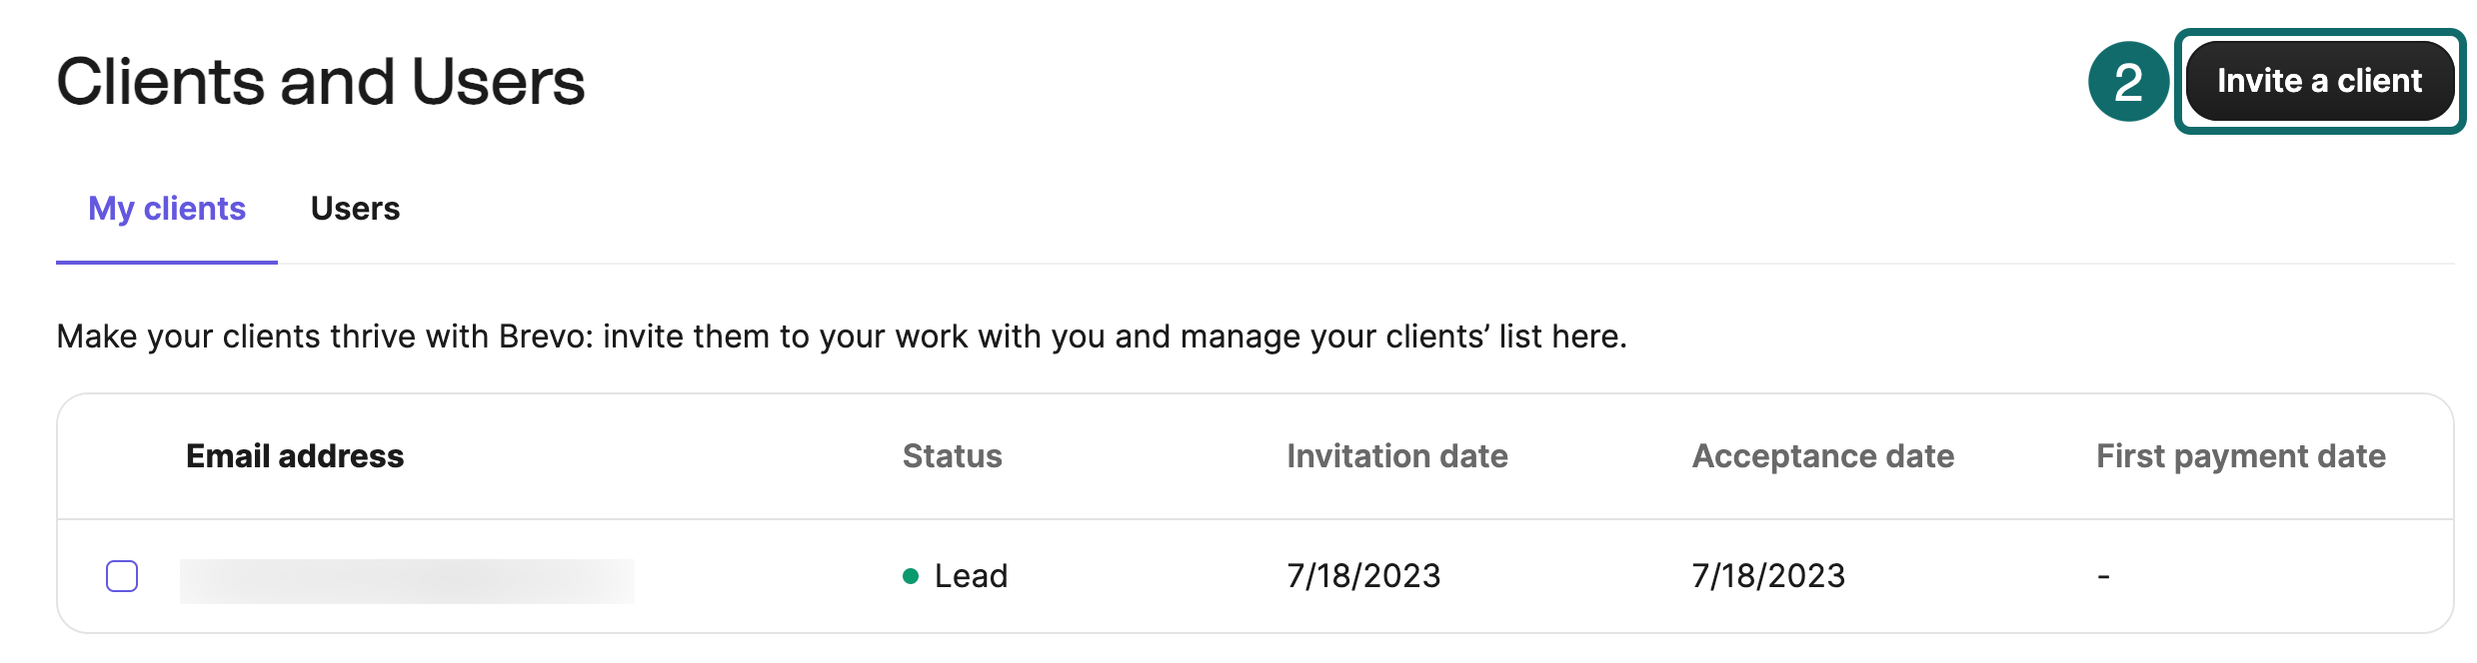Click the Invite a client button

(x=2319, y=81)
